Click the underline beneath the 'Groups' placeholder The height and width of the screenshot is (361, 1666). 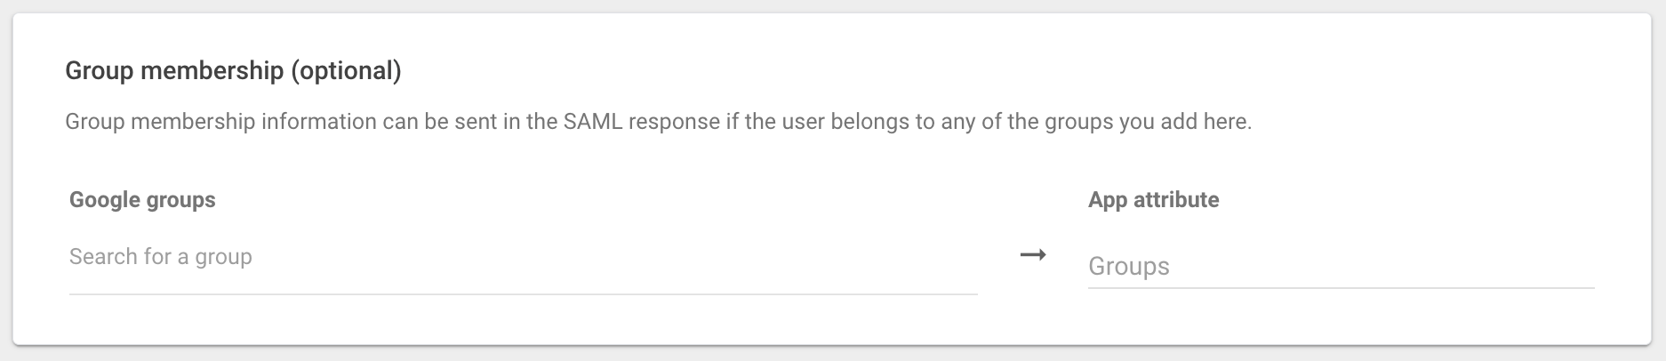(x=1341, y=287)
